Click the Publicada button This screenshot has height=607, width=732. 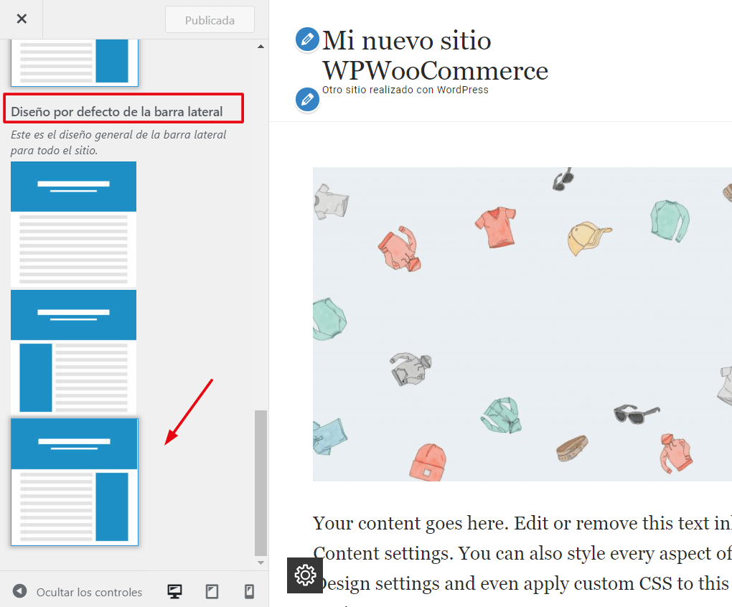[210, 20]
